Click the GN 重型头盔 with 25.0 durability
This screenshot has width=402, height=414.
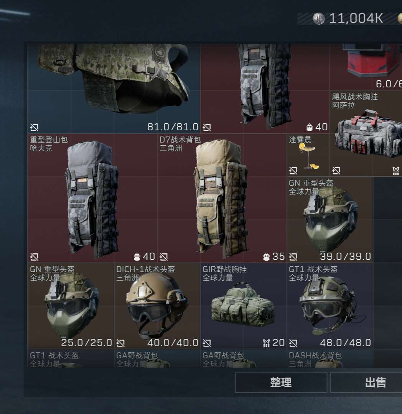[x=71, y=306]
